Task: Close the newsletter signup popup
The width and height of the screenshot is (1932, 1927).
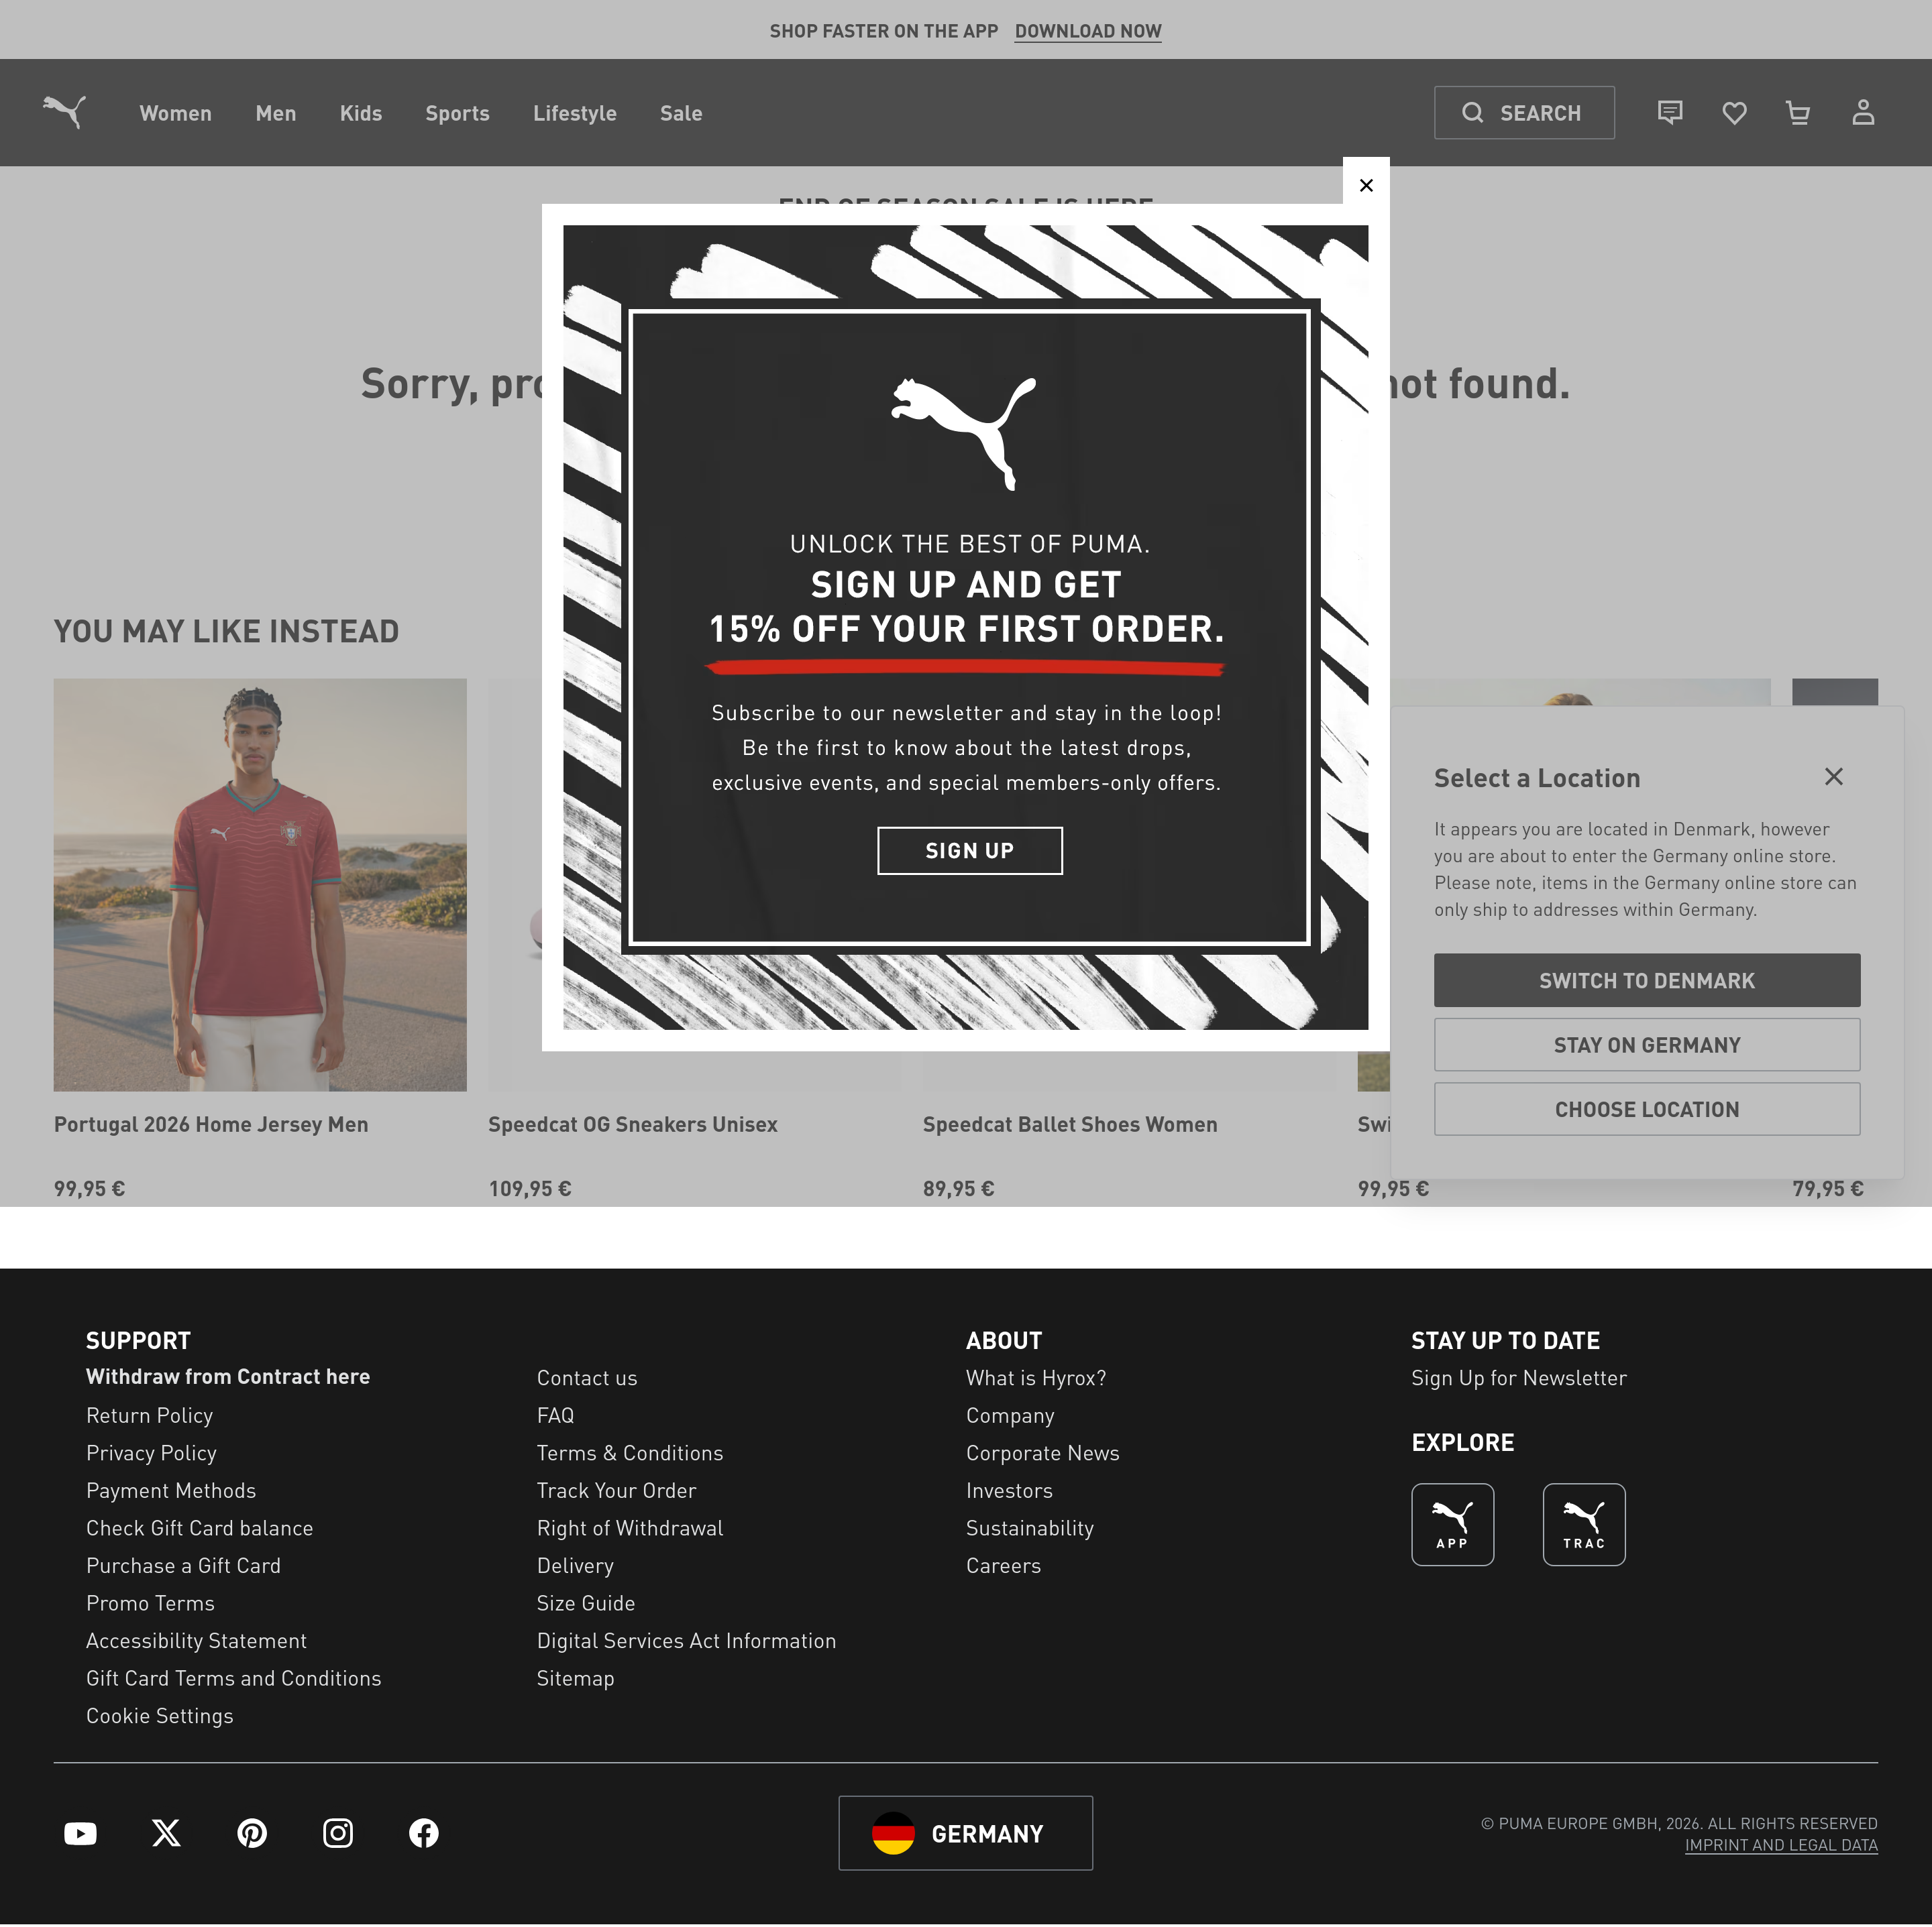Action: click(1366, 185)
